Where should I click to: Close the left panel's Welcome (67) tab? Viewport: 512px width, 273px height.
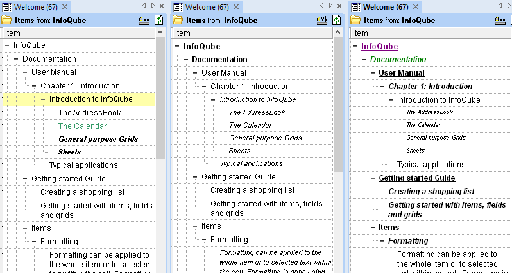click(x=65, y=7)
